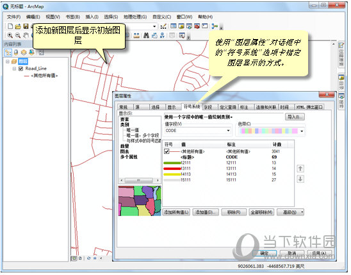
Task: Click the New map document icon
Action: (10, 26)
